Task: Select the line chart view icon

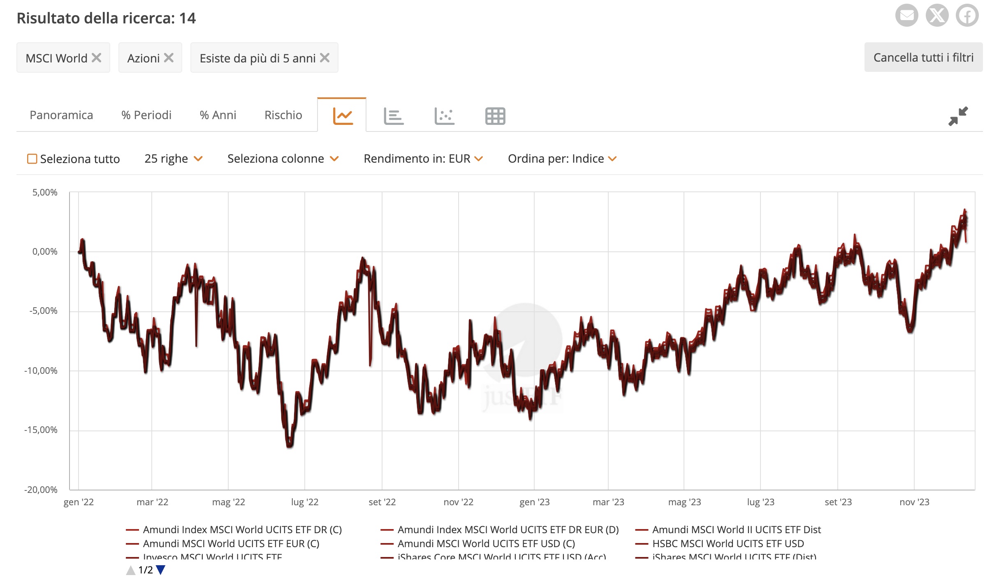Action: 343,116
